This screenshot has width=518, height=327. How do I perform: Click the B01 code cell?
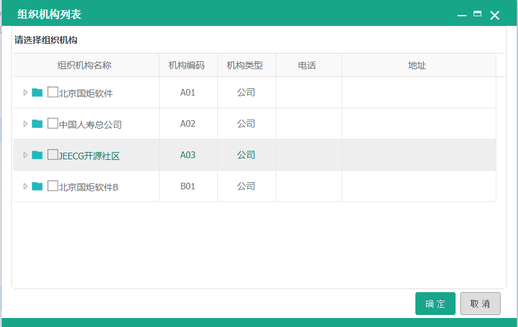[x=188, y=186]
